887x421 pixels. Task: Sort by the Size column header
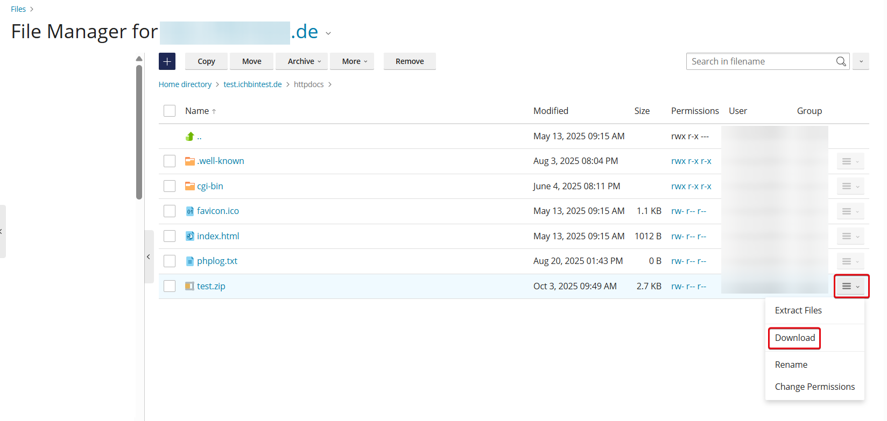click(642, 111)
